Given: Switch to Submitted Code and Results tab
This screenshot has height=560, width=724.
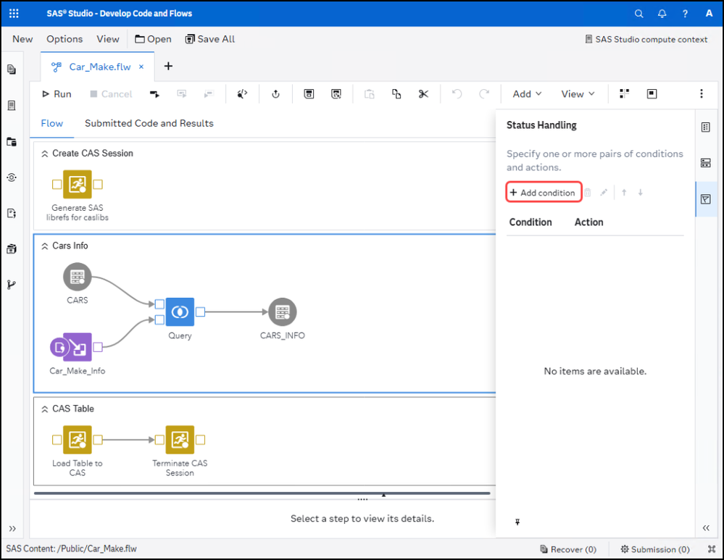Looking at the screenshot, I should pos(149,124).
